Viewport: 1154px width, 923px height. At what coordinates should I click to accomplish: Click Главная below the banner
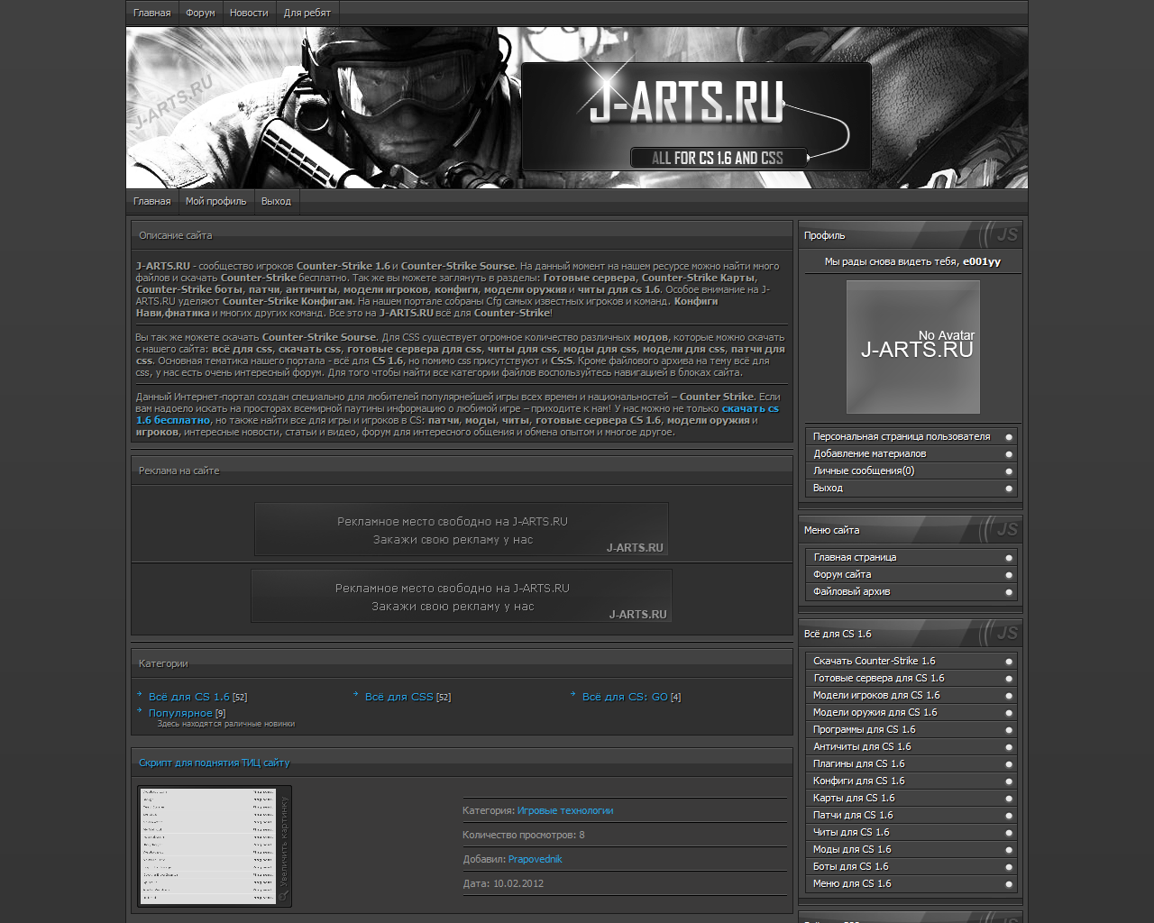click(151, 201)
